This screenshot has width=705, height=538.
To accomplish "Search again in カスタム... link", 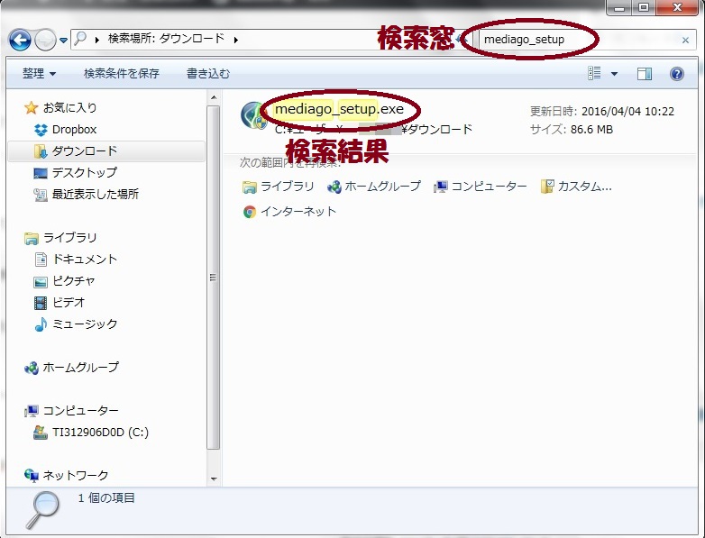I will pos(576,187).
